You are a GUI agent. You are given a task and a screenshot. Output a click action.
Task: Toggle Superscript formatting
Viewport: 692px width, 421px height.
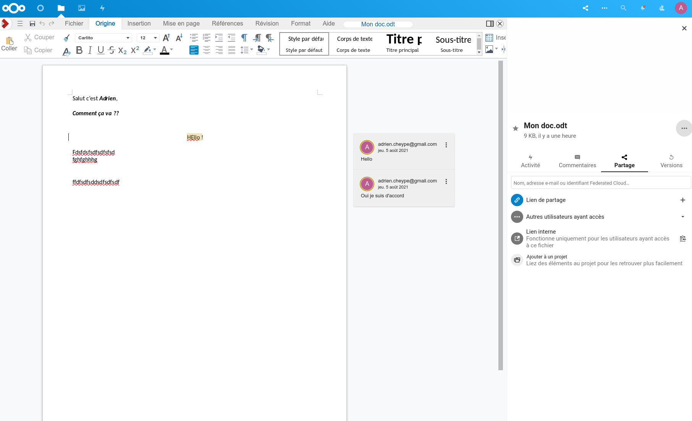click(x=135, y=50)
